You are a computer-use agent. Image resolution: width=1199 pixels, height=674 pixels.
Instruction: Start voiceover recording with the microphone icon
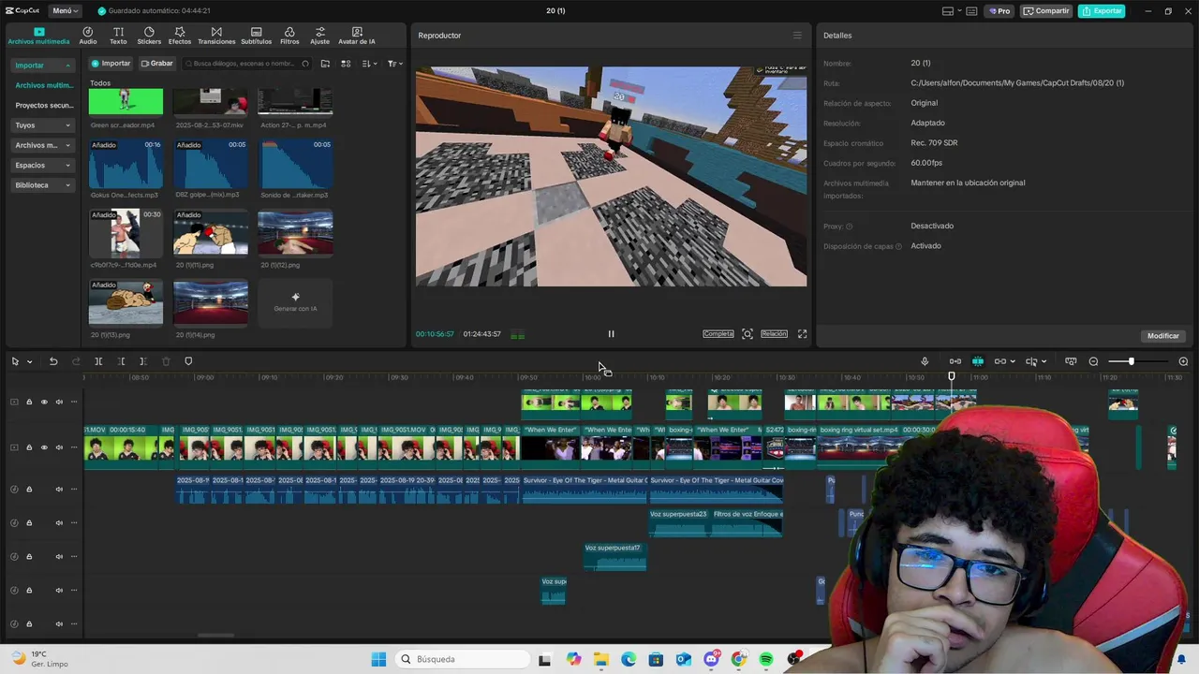coord(925,361)
